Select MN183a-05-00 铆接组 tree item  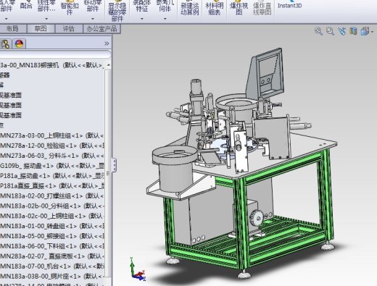52,236
